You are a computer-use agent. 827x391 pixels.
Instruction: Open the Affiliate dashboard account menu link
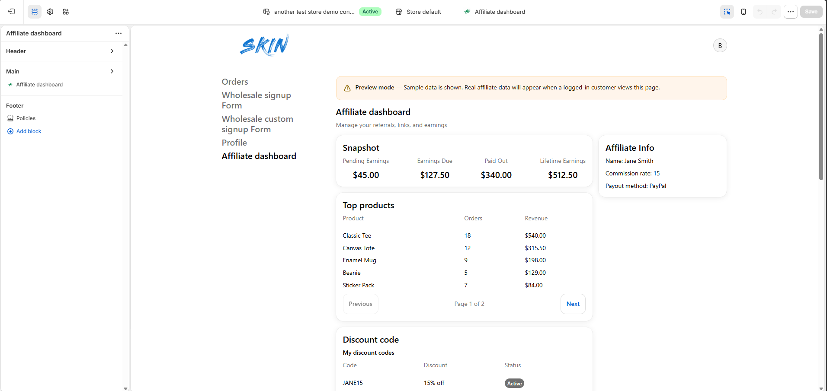pos(259,156)
